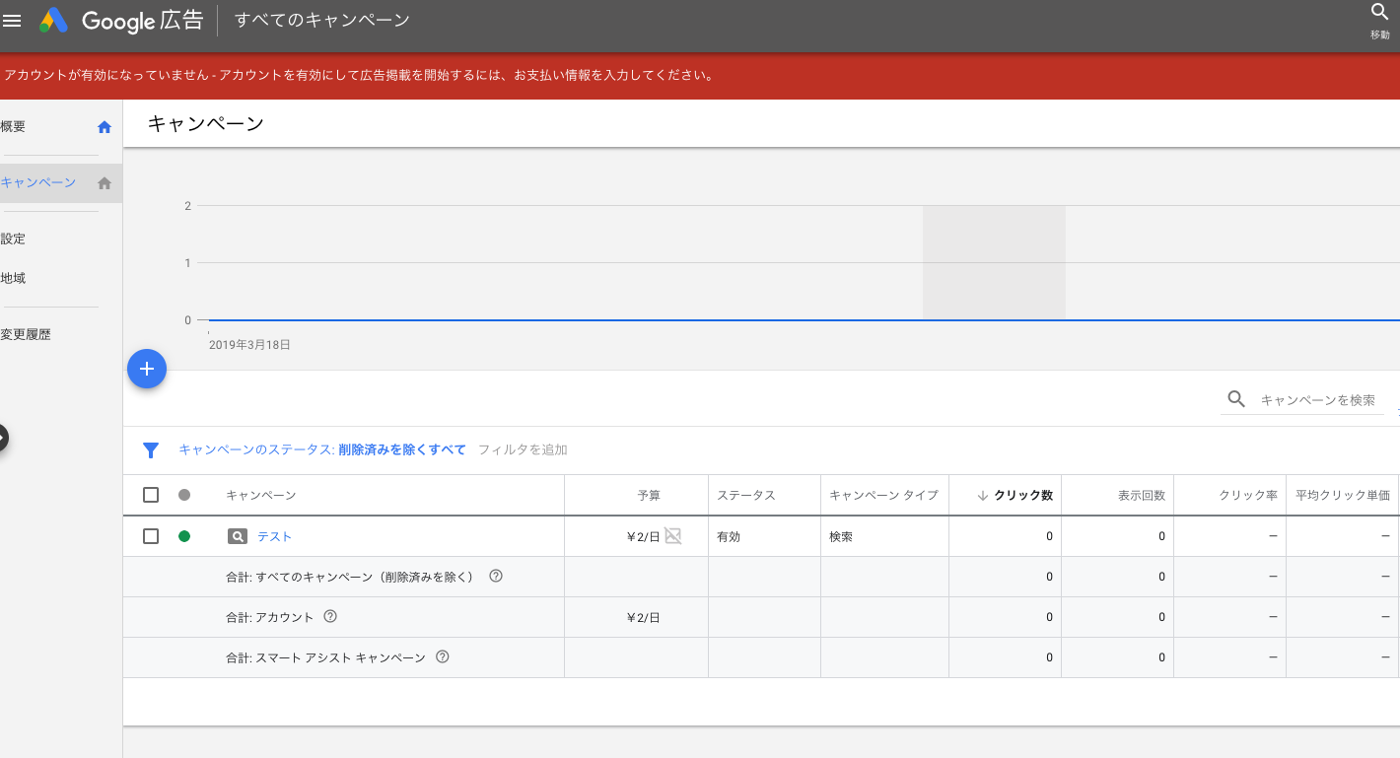Click the red account-not-active payment banner

(x=700, y=75)
